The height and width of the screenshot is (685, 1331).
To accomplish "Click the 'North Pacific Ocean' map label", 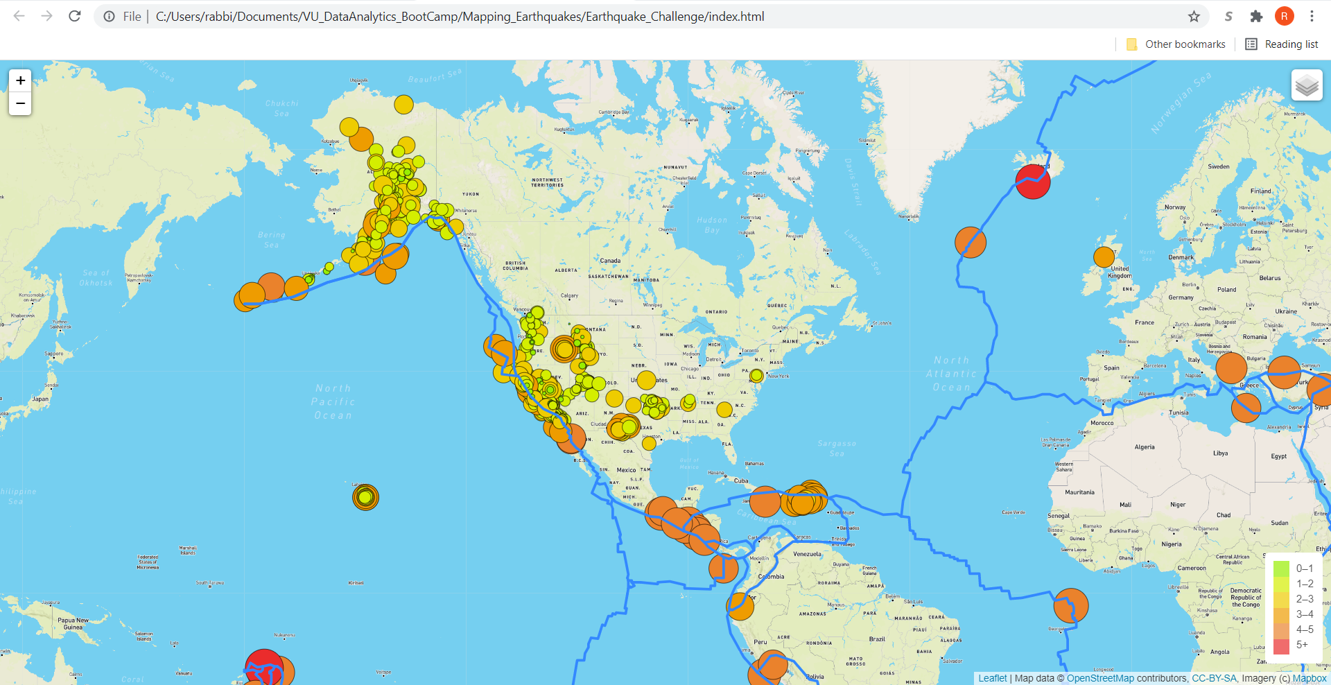I will click(333, 402).
